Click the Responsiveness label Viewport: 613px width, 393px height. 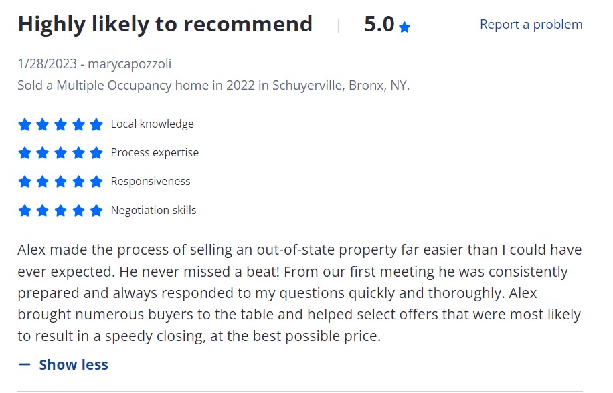(151, 182)
